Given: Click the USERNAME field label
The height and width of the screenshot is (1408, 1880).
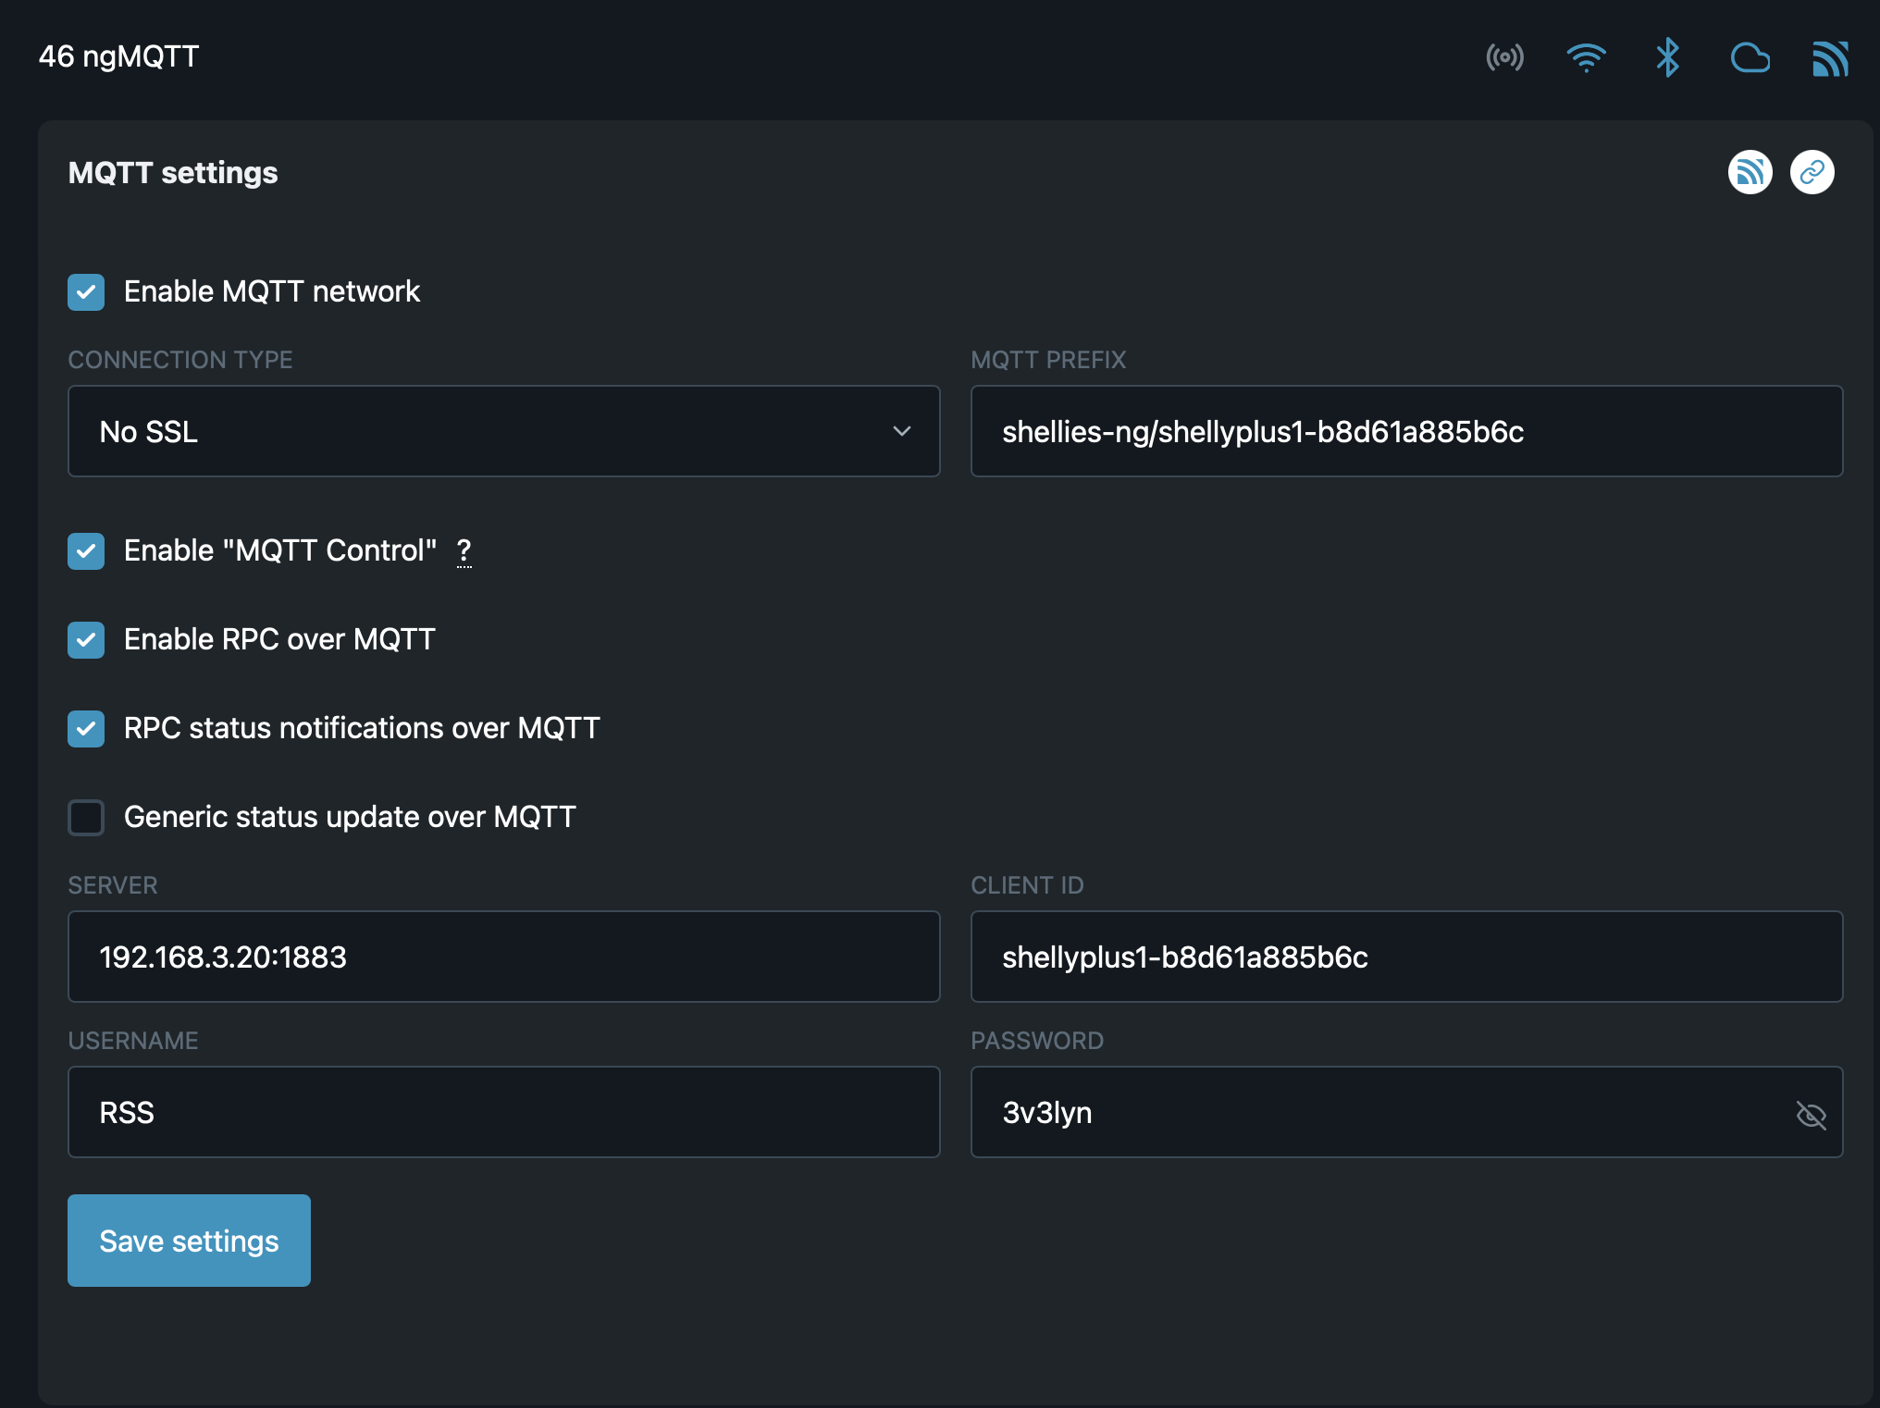Looking at the screenshot, I should point(133,1041).
